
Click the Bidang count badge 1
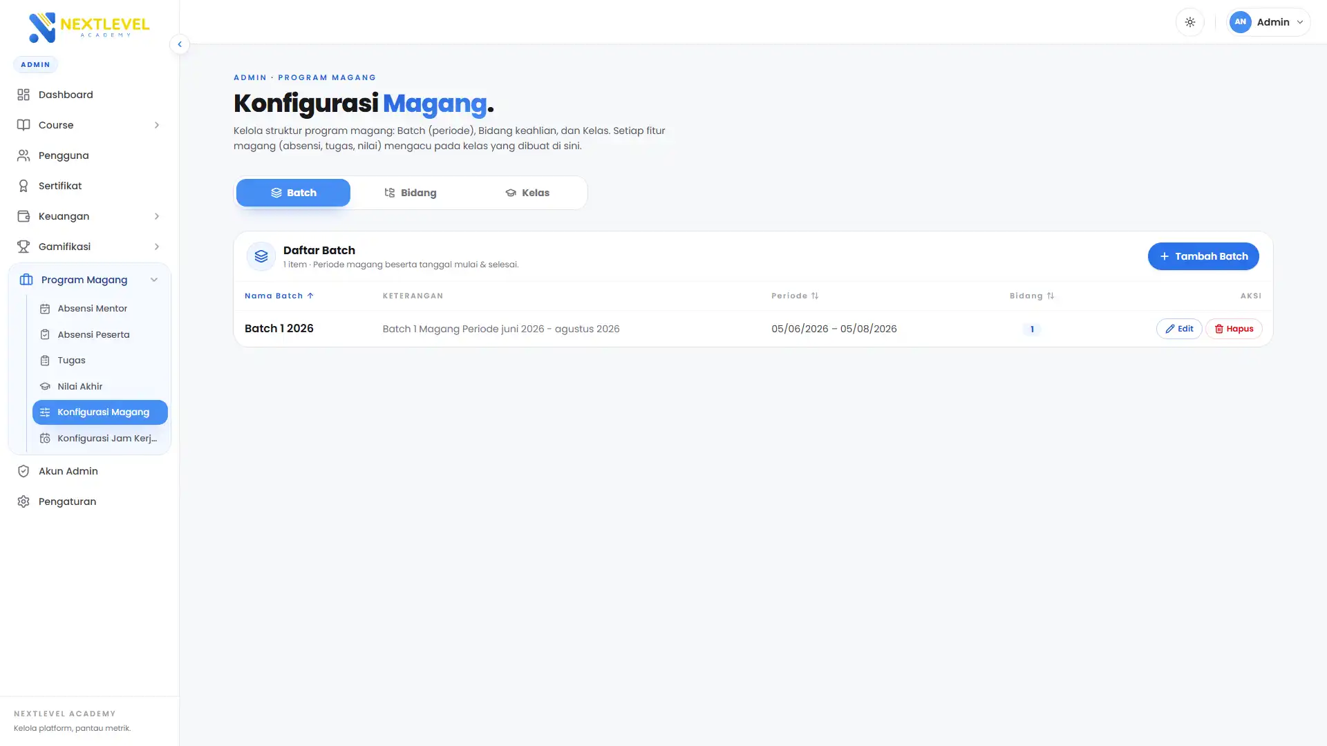tap(1032, 329)
